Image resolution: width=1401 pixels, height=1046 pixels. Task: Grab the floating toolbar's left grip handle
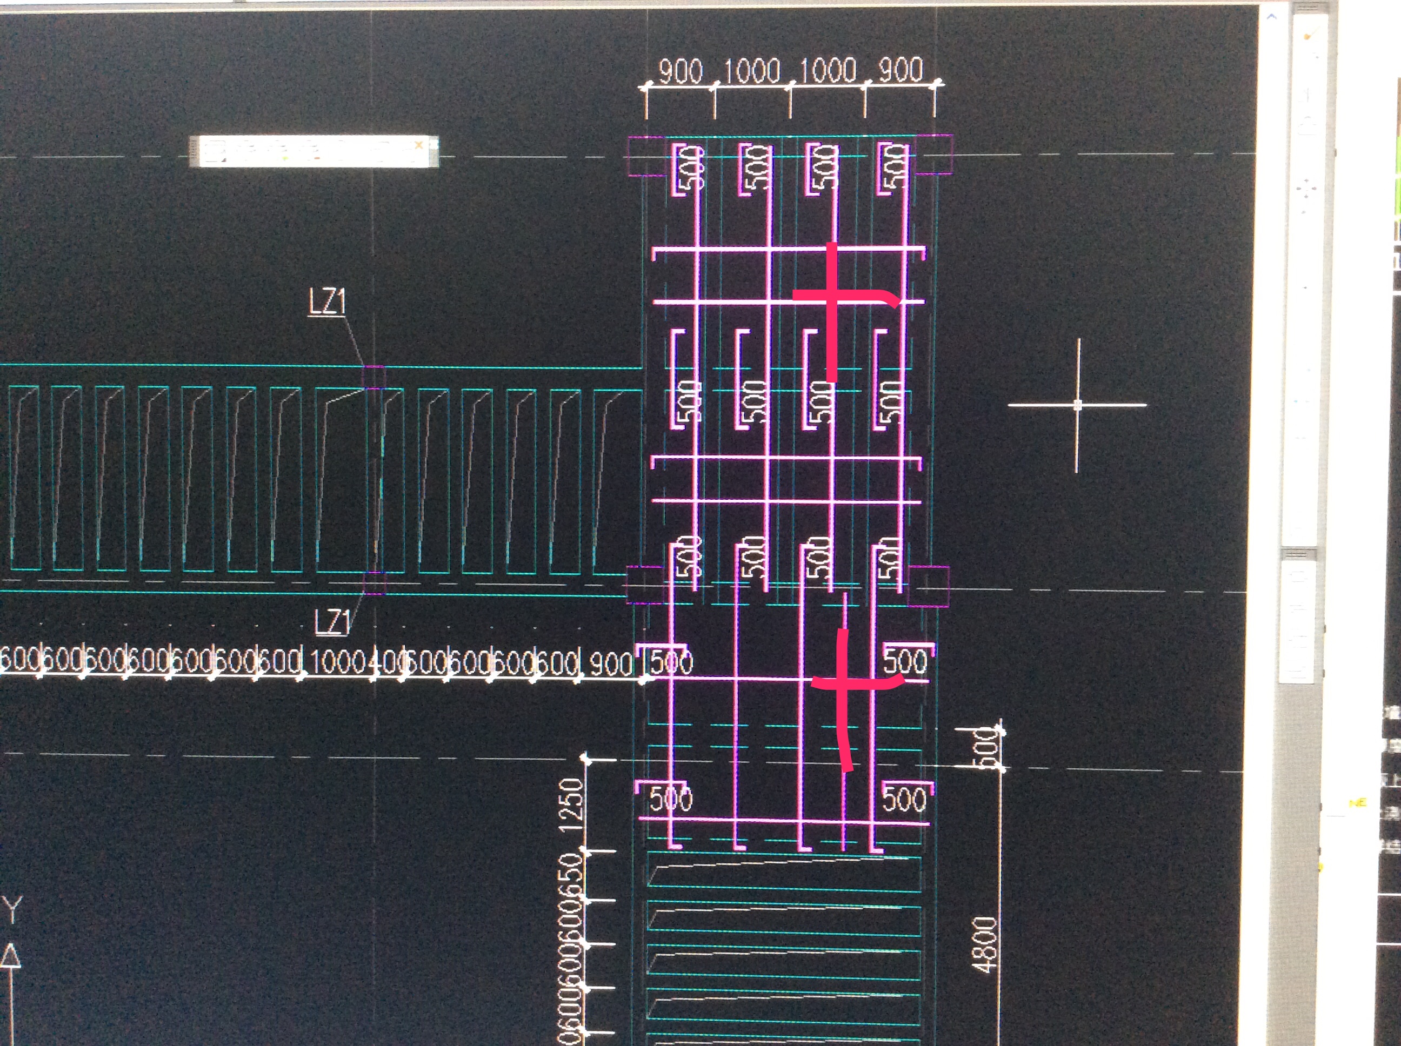195,152
